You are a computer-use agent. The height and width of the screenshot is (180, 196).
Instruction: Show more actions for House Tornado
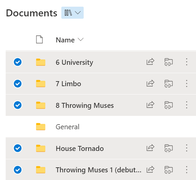coord(187,148)
